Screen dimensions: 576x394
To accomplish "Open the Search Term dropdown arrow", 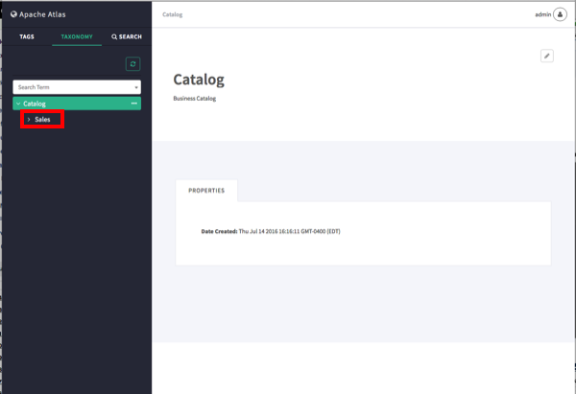I will click(x=136, y=87).
